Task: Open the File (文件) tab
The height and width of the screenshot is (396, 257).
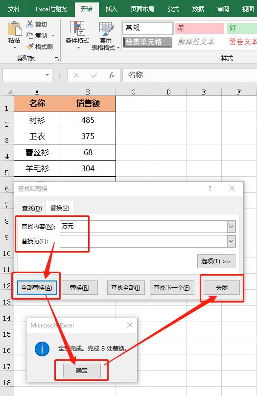Action: [14, 9]
